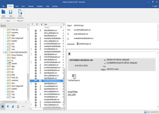Click the Save Converted File status bar icon
Image resolution: width=159 pixels, height=114 pixels.
pyautogui.click(x=145, y=112)
